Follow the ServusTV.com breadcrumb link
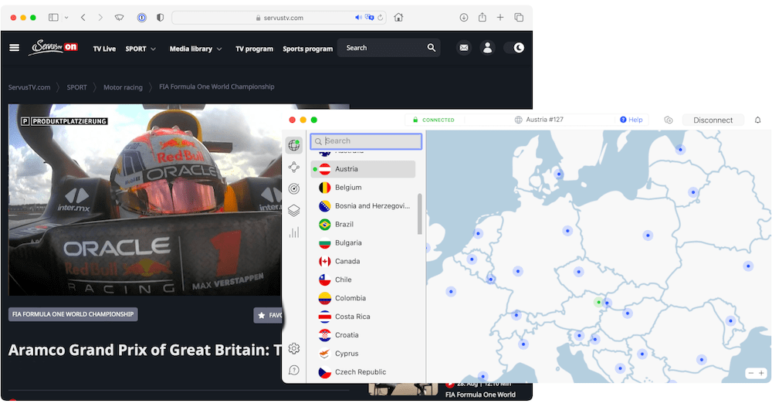 click(x=29, y=87)
